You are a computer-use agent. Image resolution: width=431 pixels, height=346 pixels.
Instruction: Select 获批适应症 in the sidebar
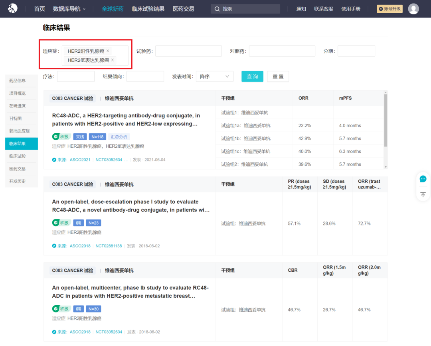22,131
